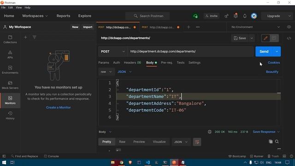The image size is (295, 166).
Task: Open the Send button dropdown arrow
Action: pyautogui.click(x=277, y=52)
